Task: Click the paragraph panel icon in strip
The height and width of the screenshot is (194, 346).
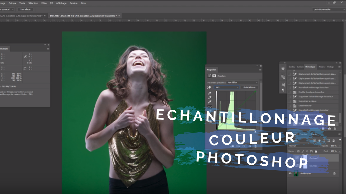Action: (283, 90)
